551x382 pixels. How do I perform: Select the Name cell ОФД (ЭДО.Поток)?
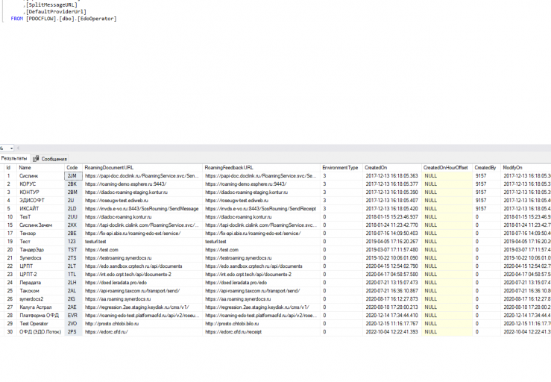click(40, 332)
